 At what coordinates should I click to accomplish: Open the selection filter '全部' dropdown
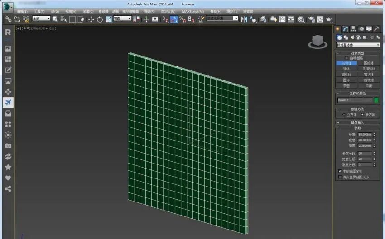(x=41, y=19)
